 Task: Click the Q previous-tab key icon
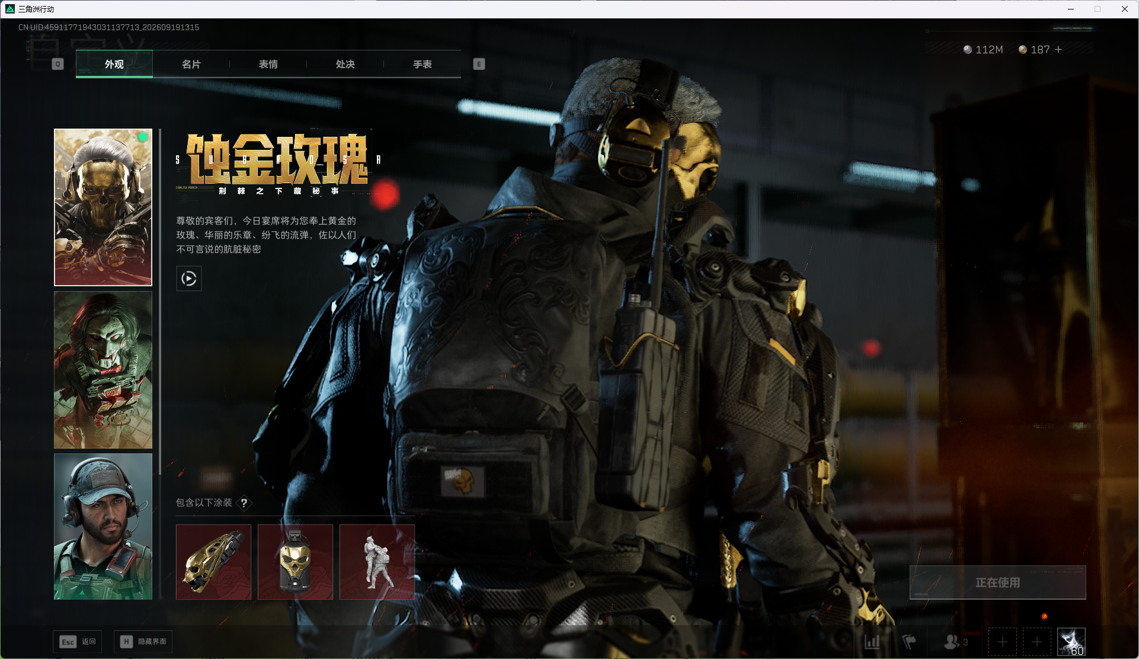pyautogui.click(x=57, y=64)
